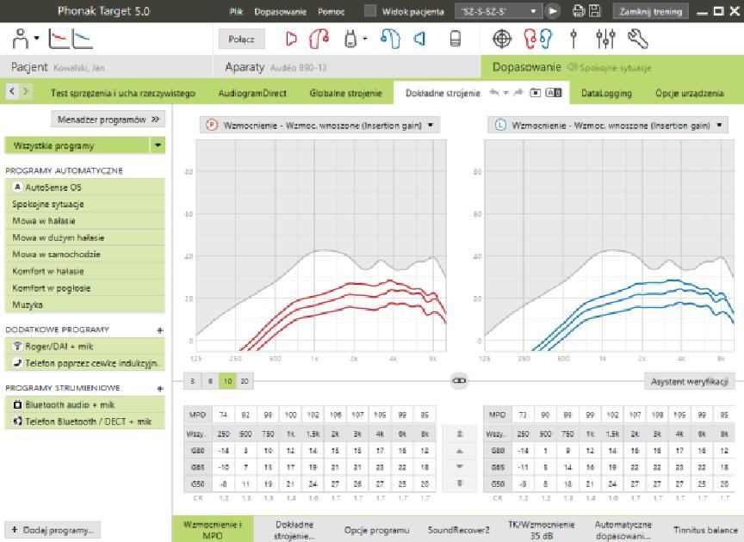Viewport: 744px width, 542px height.
Task: Open the patient profile icon
Action: point(20,39)
